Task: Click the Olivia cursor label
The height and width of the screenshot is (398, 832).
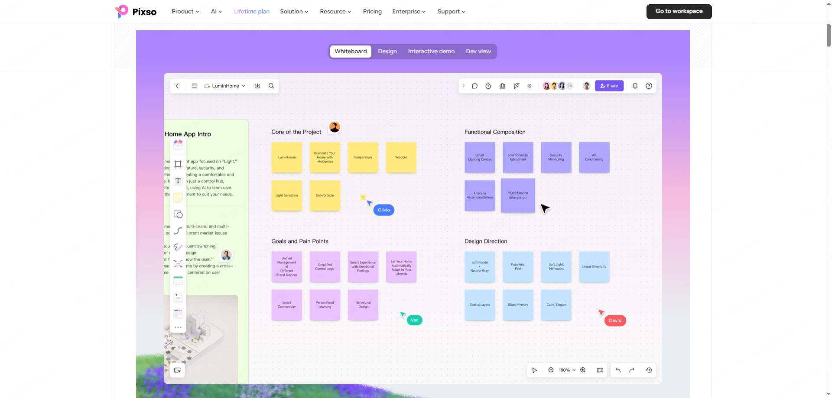Action: point(384,210)
